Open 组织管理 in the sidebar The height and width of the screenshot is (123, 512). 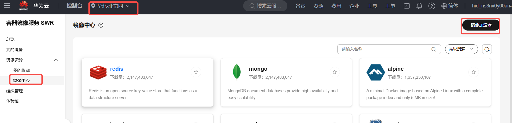[x=15, y=91]
